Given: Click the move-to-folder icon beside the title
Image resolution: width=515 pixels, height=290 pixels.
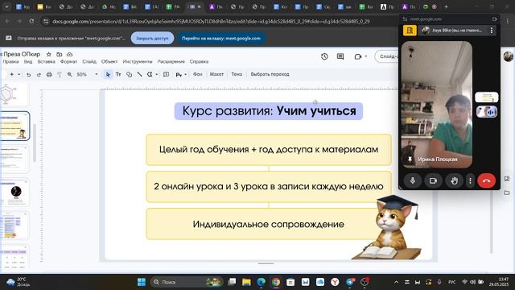Looking at the screenshot, I should (x=59, y=54).
